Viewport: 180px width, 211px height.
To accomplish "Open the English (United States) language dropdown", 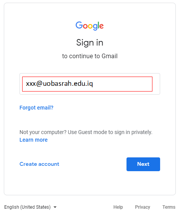I will pyautogui.click(x=30, y=207).
